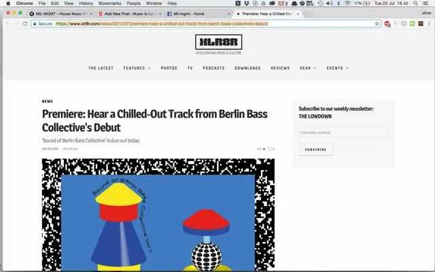Click the Berlin Bass Collective cover image
Viewport: 435px width, 272px height.
point(158,215)
